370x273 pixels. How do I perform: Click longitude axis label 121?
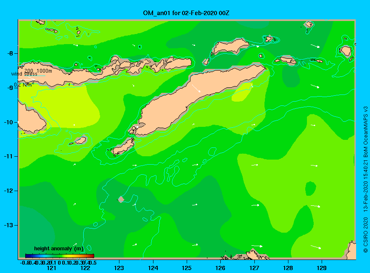(51, 268)
